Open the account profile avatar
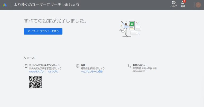Screen dimensions: 204x107 198,5
